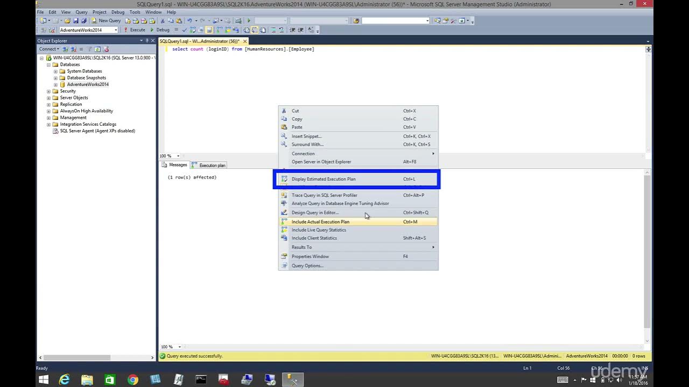
Task: Select Query Options menu entry
Action: click(358, 266)
